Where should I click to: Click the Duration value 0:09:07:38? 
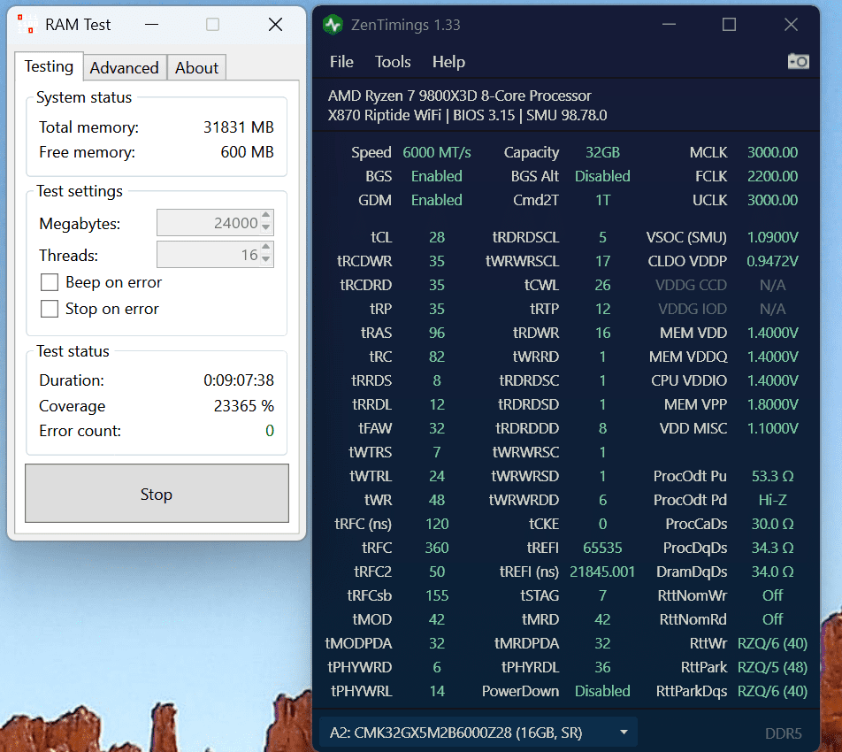(239, 380)
